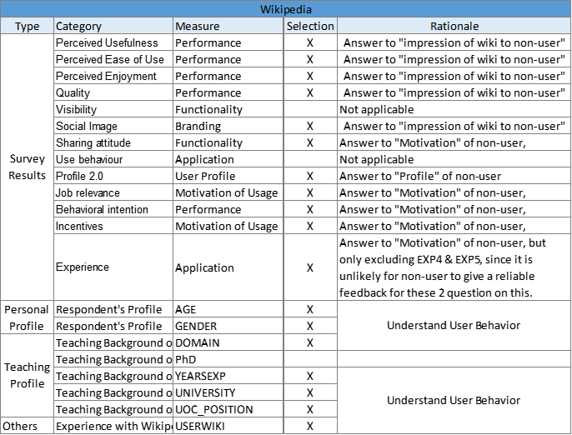Image resolution: width=572 pixels, height=435 pixels.
Task: Click the X selection for Experience row
Action: (310, 267)
